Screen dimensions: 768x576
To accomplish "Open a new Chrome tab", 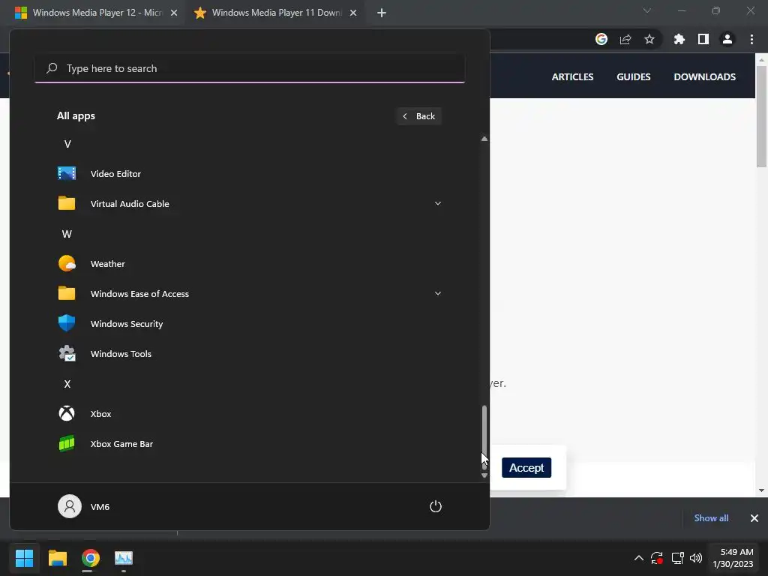I will [382, 13].
